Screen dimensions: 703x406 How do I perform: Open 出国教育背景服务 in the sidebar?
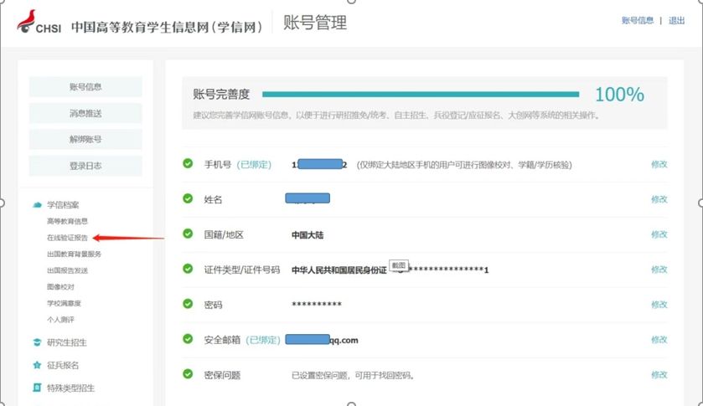pos(74,254)
